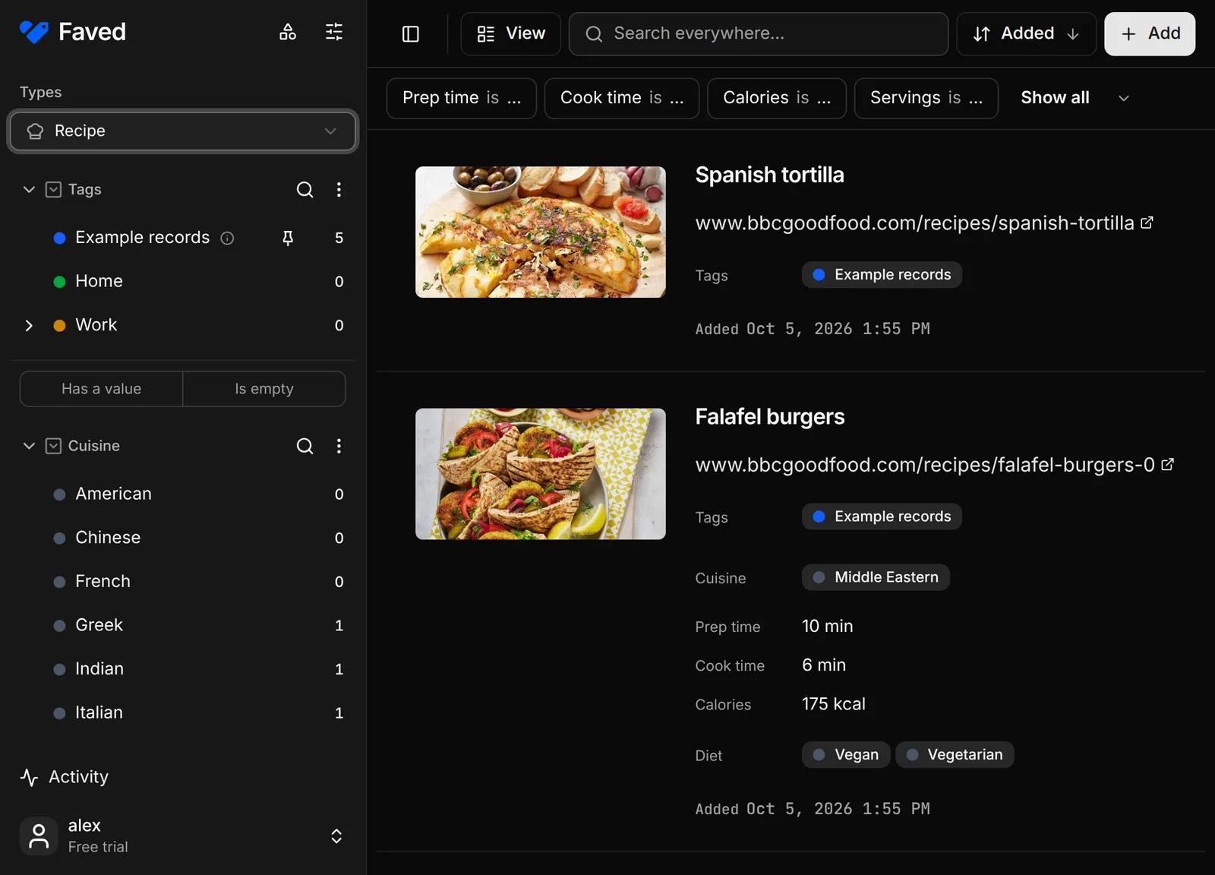Open the Falafel burgers external link icon
1215x875 pixels.
(1167, 464)
